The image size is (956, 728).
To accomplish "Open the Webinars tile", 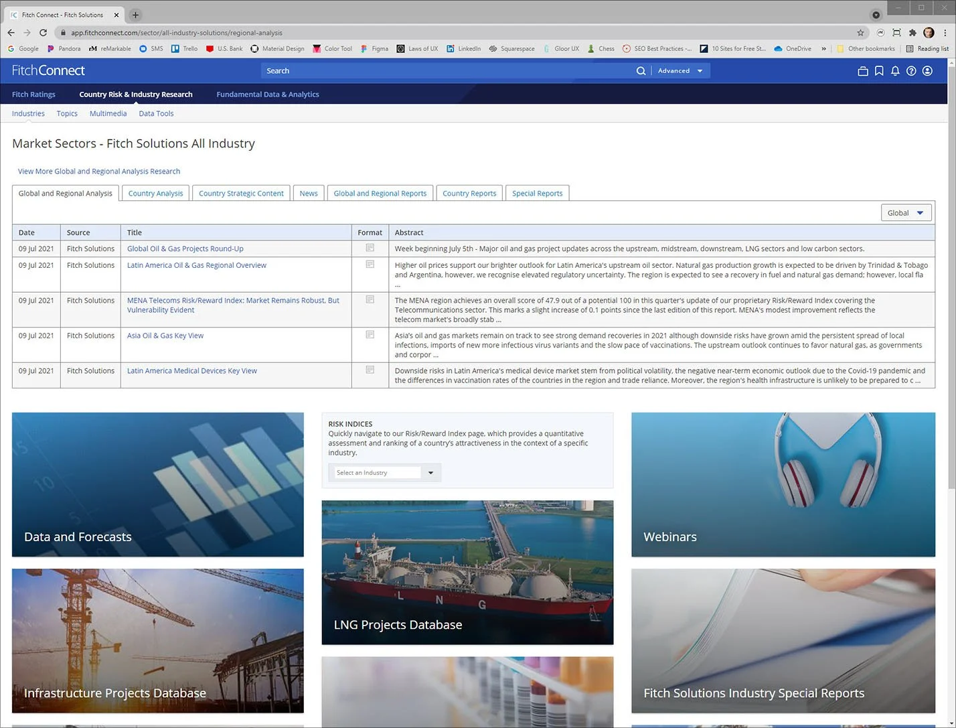I will [x=783, y=484].
